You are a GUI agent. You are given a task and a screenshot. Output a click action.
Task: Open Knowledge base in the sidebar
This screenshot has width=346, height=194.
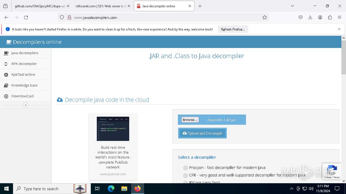(x=25, y=85)
